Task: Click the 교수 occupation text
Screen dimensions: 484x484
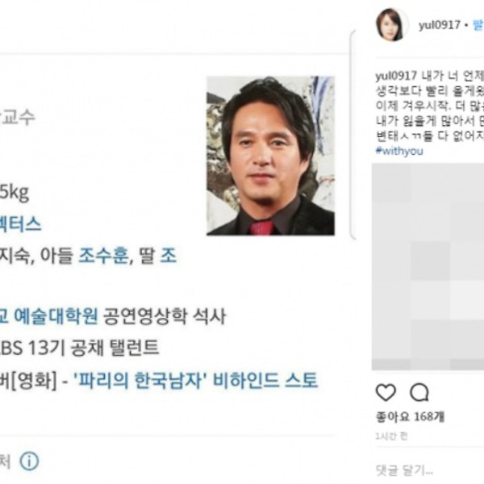Action: coord(18,117)
